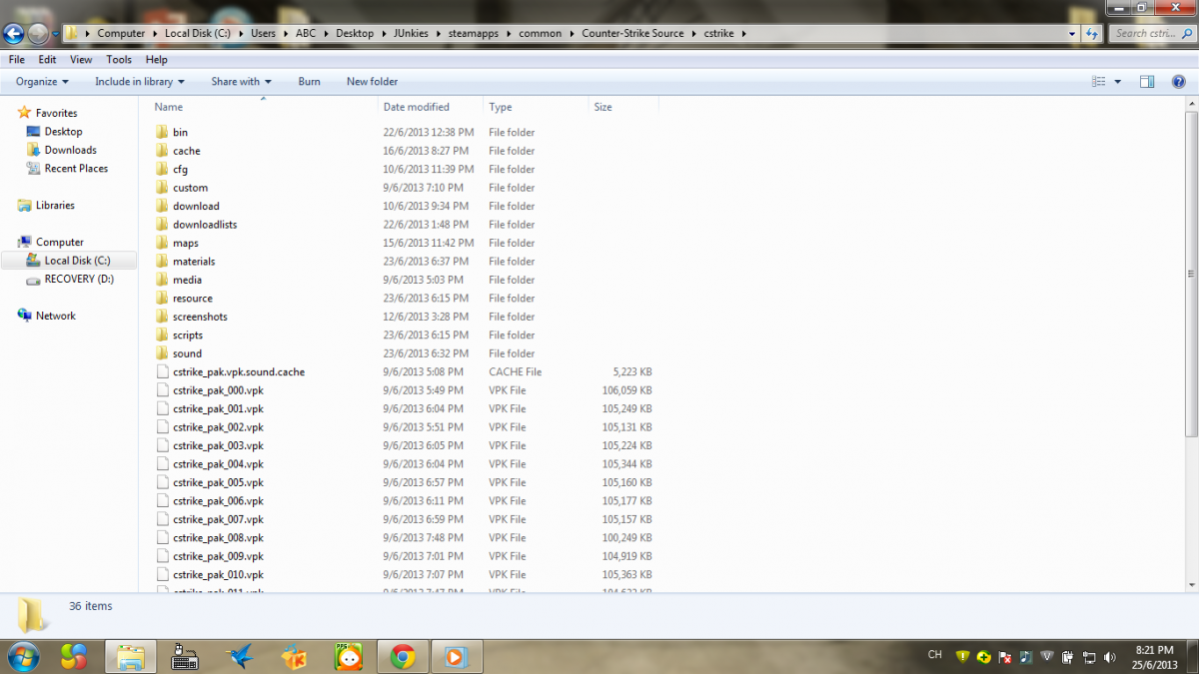The image size is (1199, 674).
Task: Open the File menu
Action: [16, 60]
